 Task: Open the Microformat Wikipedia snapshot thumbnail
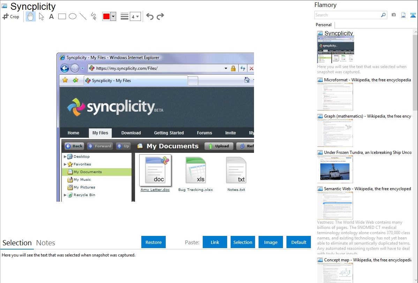335,97
